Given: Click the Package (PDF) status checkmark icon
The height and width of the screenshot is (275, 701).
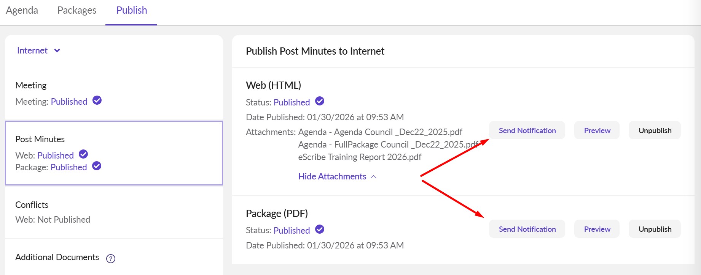Looking at the screenshot, I should click(320, 229).
